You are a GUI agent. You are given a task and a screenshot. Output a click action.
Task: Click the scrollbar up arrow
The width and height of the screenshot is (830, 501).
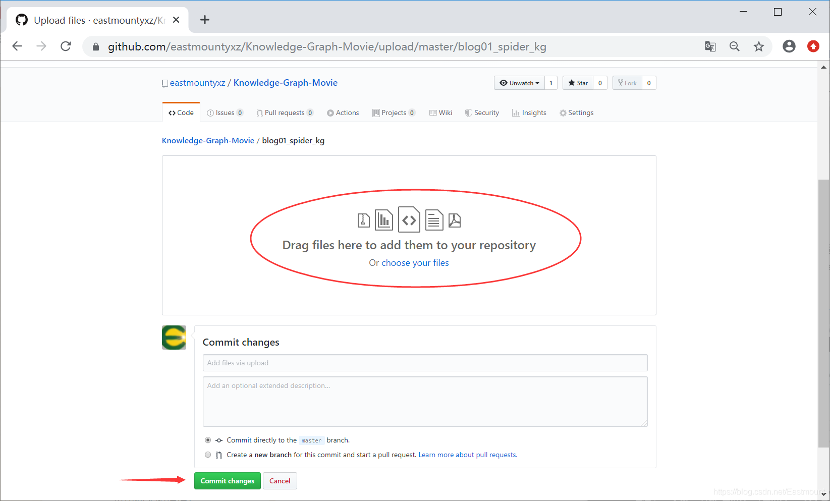tap(823, 67)
